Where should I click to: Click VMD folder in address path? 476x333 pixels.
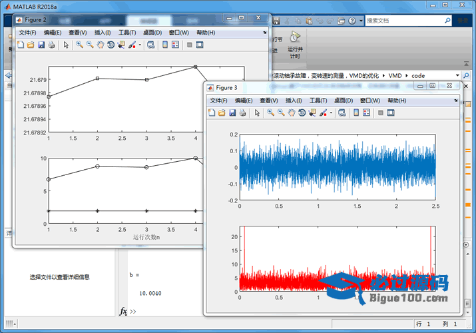[x=395, y=75]
